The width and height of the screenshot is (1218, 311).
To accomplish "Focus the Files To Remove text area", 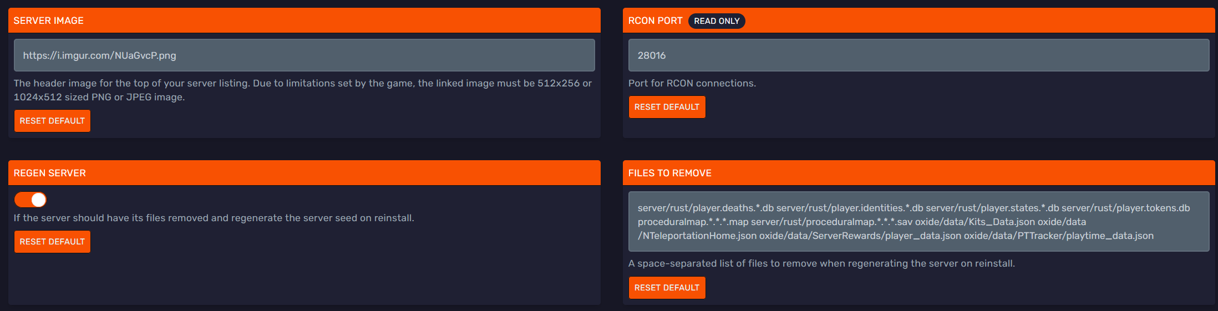I will point(918,222).
